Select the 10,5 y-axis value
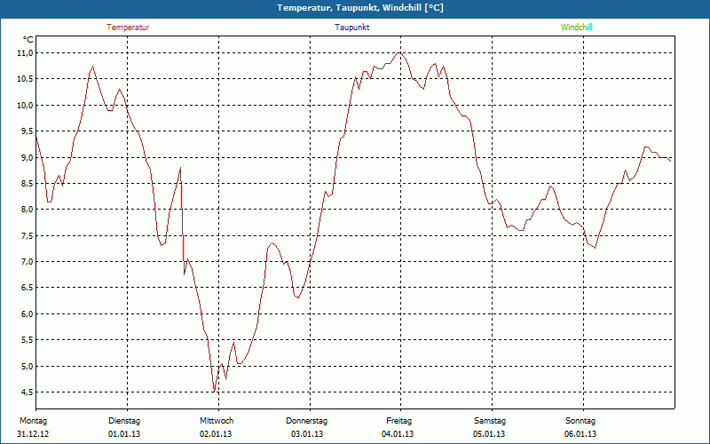The image size is (710, 444). 26,79
